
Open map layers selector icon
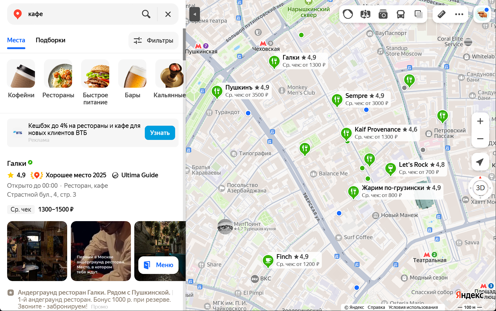click(x=418, y=14)
